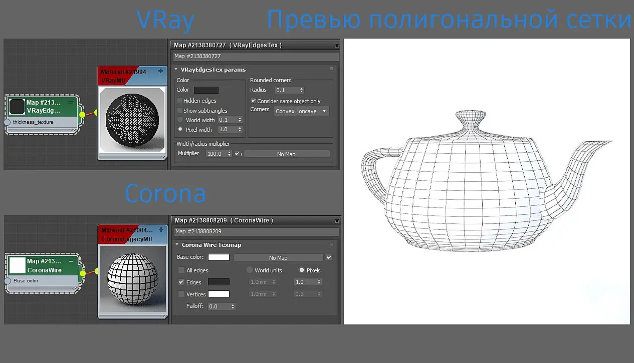Click the No Map button for Base color
This screenshot has height=363, width=634.
(279, 257)
